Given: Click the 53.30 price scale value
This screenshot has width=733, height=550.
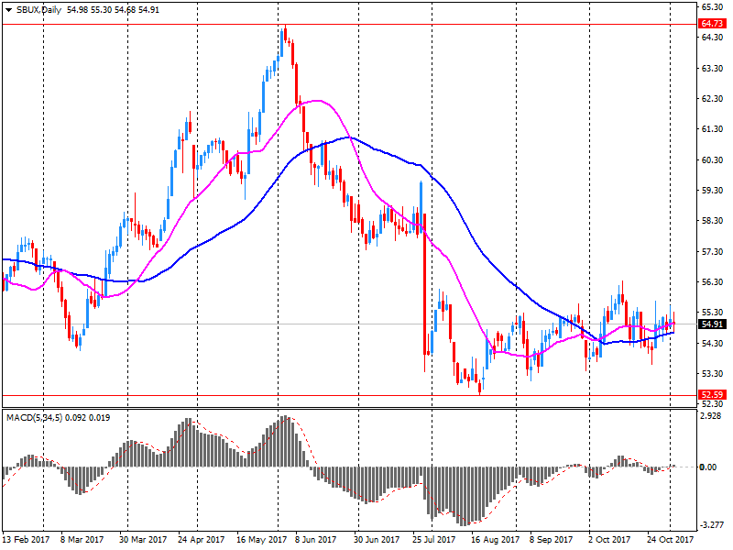Looking at the screenshot, I should point(712,374).
